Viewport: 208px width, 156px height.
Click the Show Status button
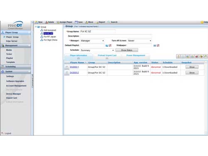[x=127, y=50]
